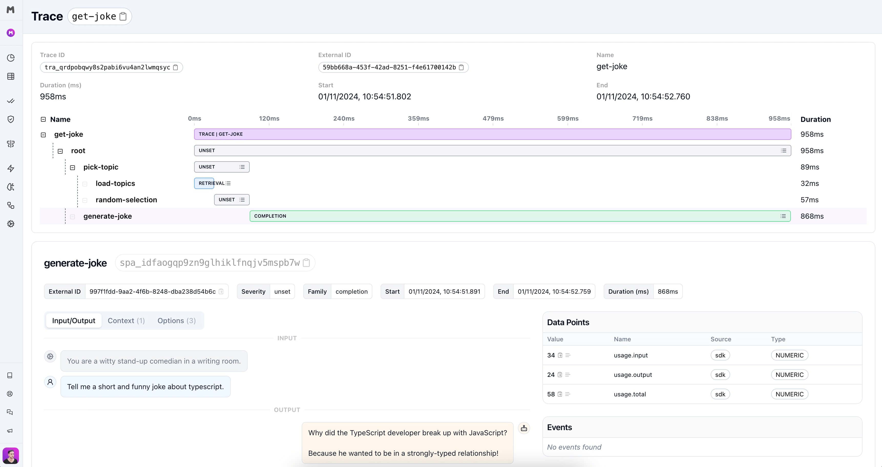
Task: Select the Context tab showing count 1
Action: click(126, 320)
